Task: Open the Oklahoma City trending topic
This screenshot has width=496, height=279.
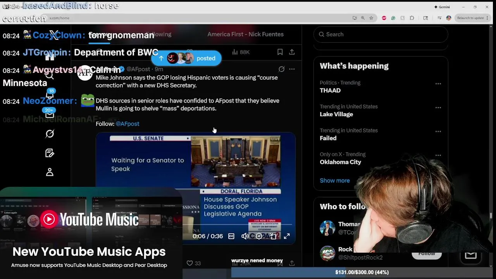Action: (x=340, y=162)
